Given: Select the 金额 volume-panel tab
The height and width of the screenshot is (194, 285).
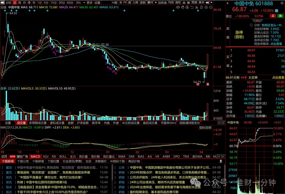Looking at the screenshot, I should 71,123.
